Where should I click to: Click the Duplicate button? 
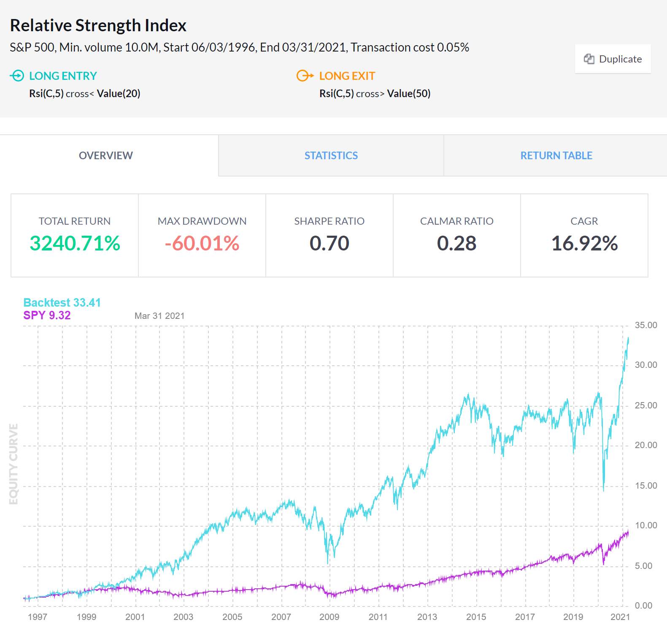[613, 59]
